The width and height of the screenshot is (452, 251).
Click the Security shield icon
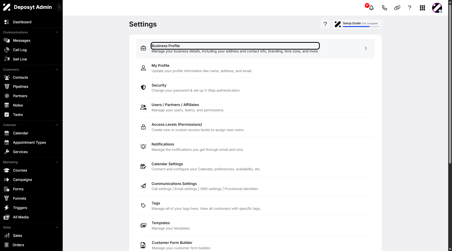pyautogui.click(x=143, y=88)
